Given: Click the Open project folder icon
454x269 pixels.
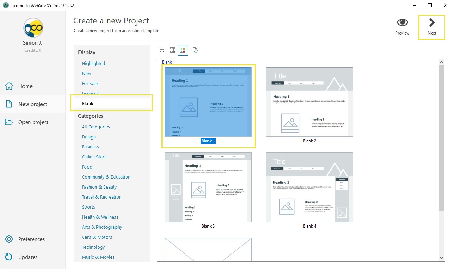Looking at the screenshot, I should (x=9, y=122).
